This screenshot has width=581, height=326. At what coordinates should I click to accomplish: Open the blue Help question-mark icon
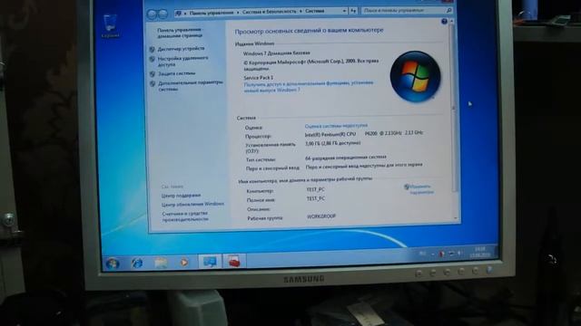444,22
